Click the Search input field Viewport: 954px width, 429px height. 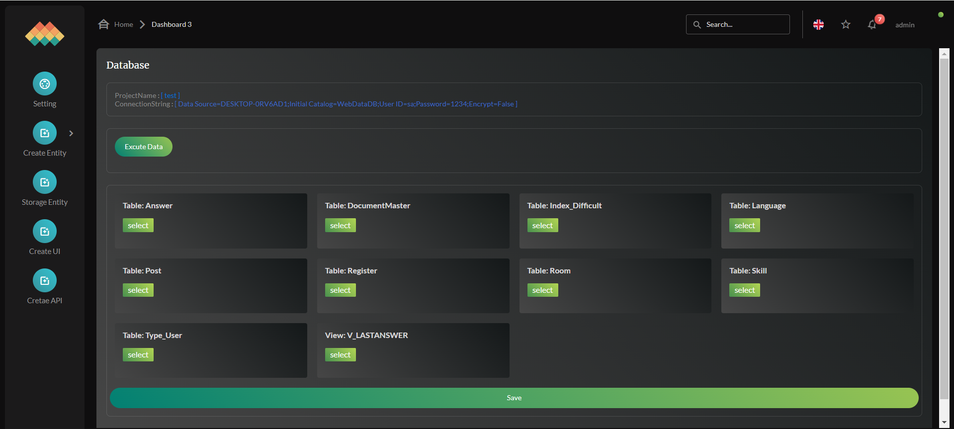[x=738, y=24]
